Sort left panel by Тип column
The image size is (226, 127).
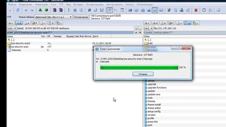43,36
